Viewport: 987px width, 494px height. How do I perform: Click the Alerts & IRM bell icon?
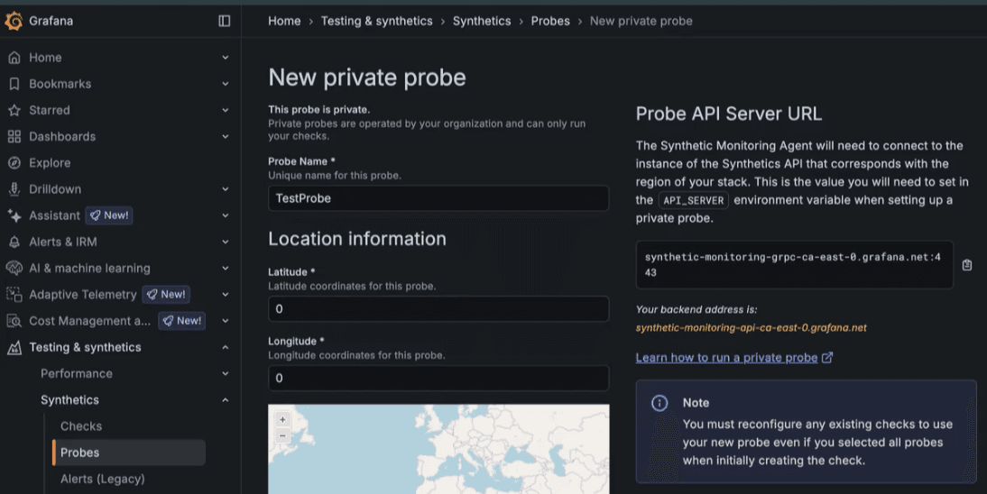click(x=14, y=242)
